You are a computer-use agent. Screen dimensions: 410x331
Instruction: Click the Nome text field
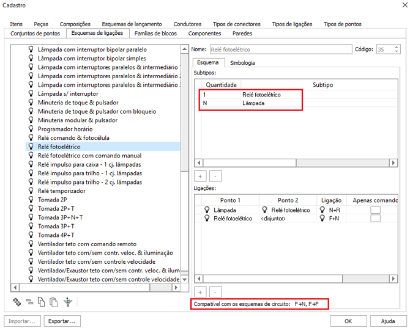(279, 49)
